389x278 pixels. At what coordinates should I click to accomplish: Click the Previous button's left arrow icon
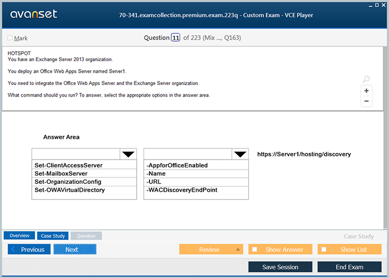pos(14,250)
